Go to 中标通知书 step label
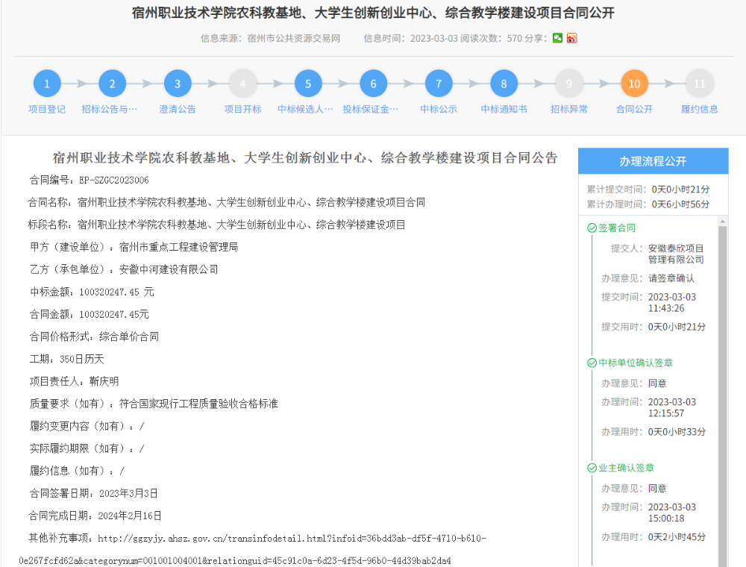This screenshot has height=567, width=746. 504,110
